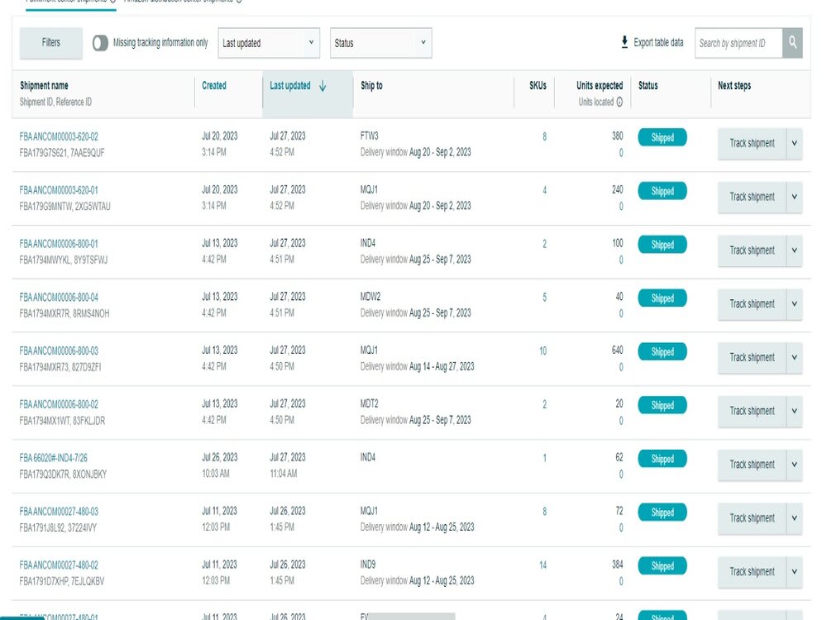
Task: Click the Export table data download icon
Action: click(624, 42)
